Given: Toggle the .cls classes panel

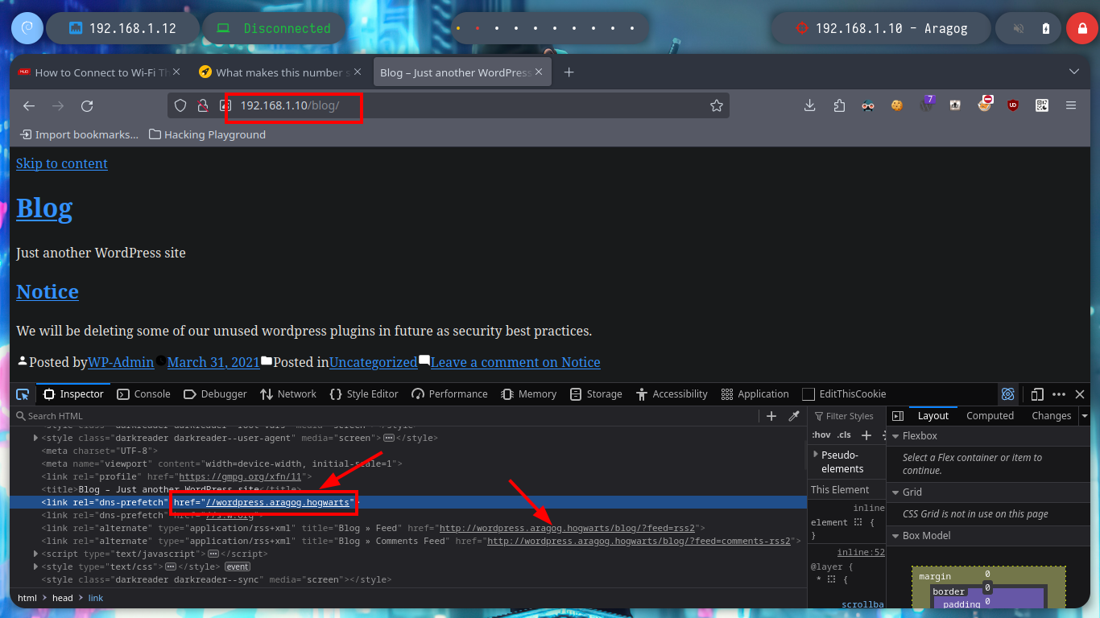Looking at the screenshot, I should click(x=844, y=435).
